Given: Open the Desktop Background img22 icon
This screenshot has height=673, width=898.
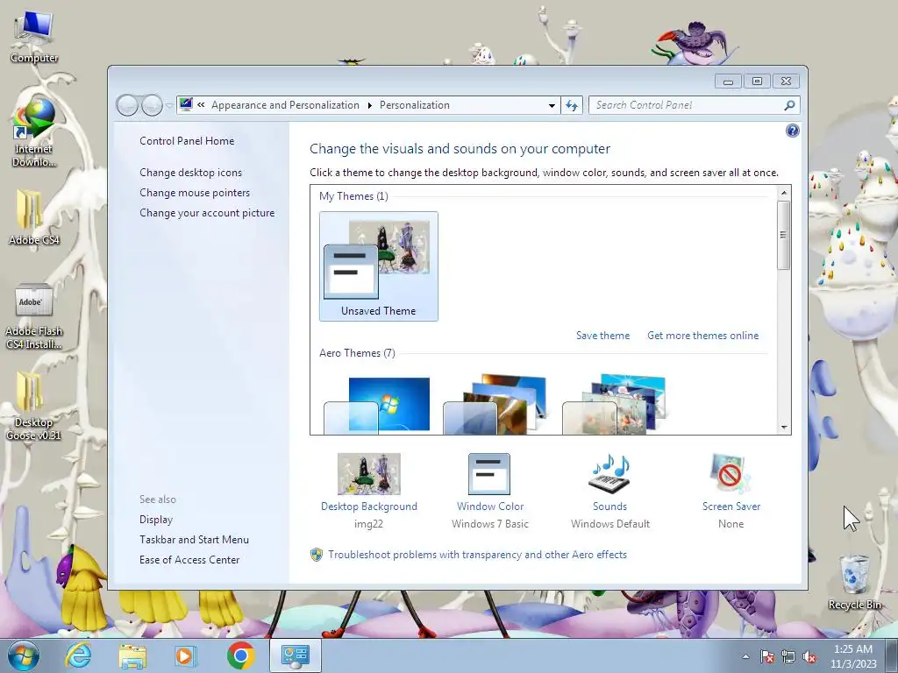Looking at the screenshot, I should tap(369, 474).
